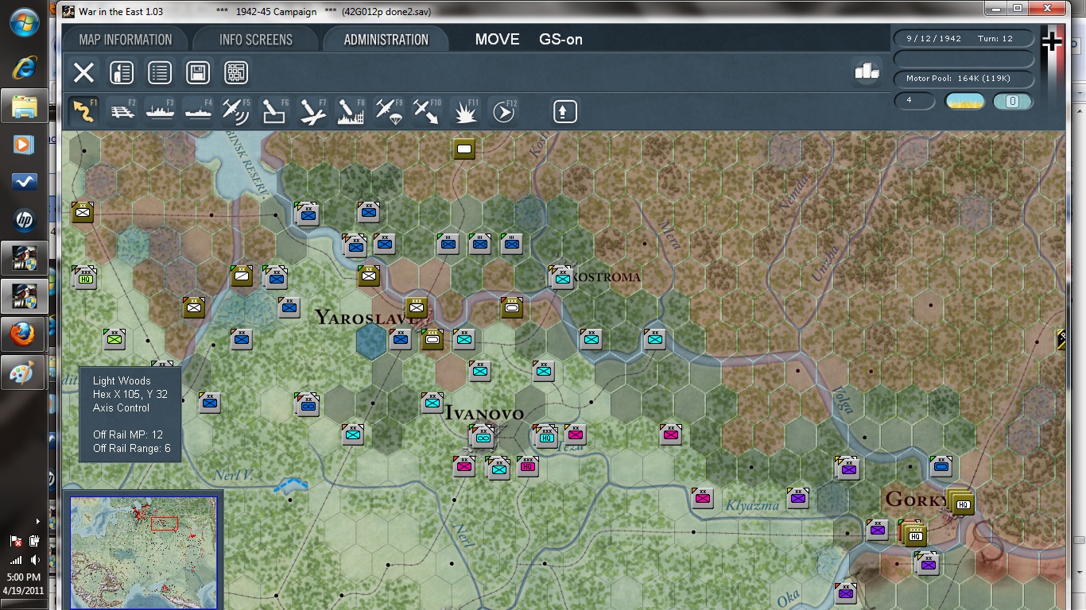Open Firefox from the taskbar
The height and width of the screenshot is (610, 1086).
(24, 334)
